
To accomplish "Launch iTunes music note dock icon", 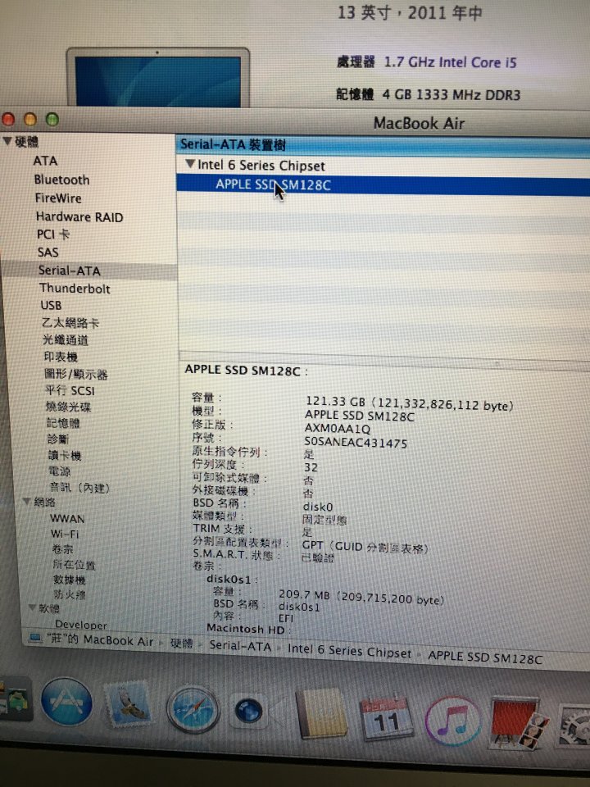I will [452, 721].
